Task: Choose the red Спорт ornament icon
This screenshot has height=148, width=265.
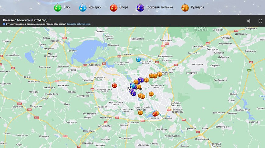Action: click(x=114, y=7)
